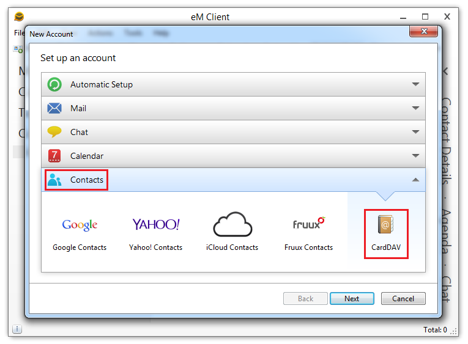This screenshot has width=468, height=344.
Task: Click the green Automatic Setup icon
Action: pos(54,84)
